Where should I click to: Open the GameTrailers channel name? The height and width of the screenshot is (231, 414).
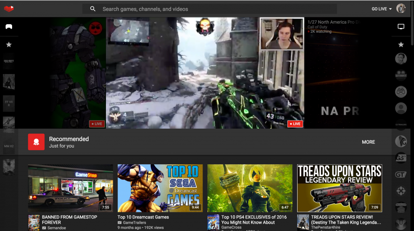(x=134, y=223)
